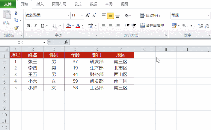Apply comma style icon
This screenshot has width=211, height=130.
tap(191, 26)
